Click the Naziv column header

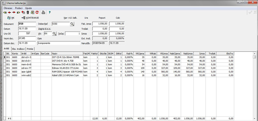point(67,54)
